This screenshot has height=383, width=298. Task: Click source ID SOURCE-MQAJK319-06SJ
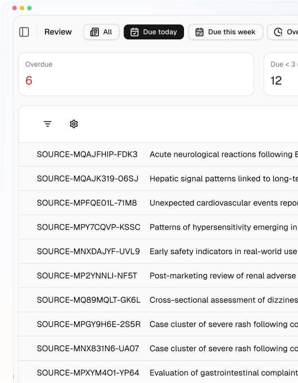tap(87, 179)
